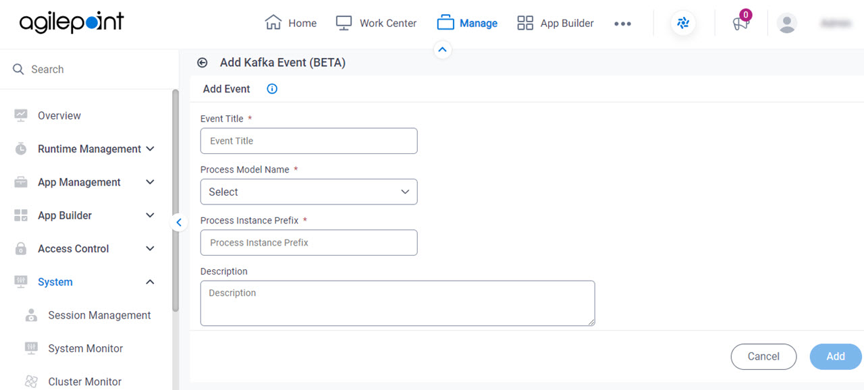Image resolution: width=864 pixels, height=390 pixels.
Task: Open Cluster Monitor
Action: point(85,381)
